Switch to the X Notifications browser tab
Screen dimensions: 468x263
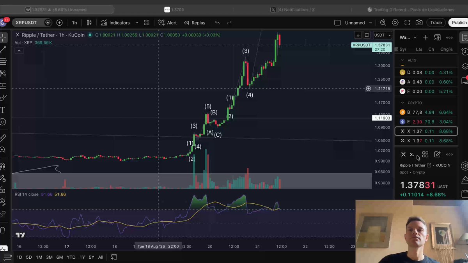(292, 10)
